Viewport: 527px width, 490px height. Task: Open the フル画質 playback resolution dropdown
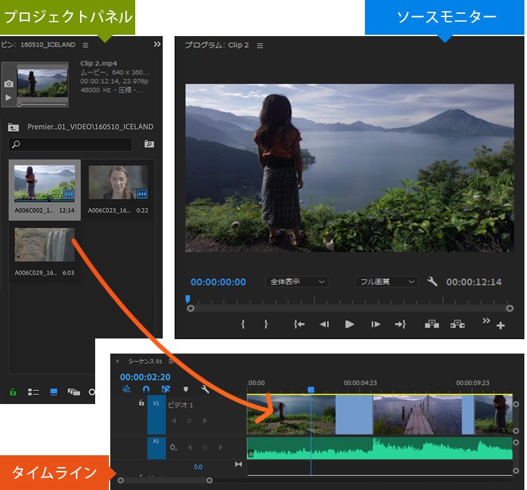[x=387, y=281]
